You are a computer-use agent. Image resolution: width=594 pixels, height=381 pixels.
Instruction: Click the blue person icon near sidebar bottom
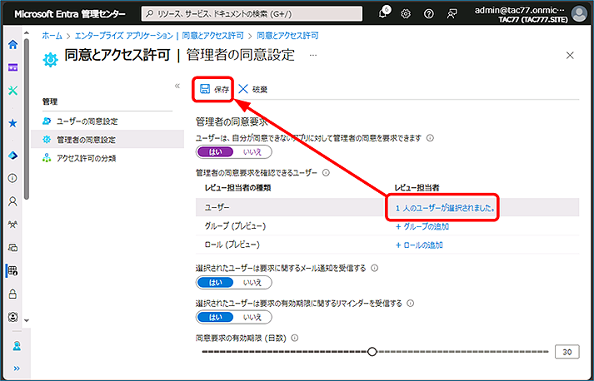pos(17,346)
